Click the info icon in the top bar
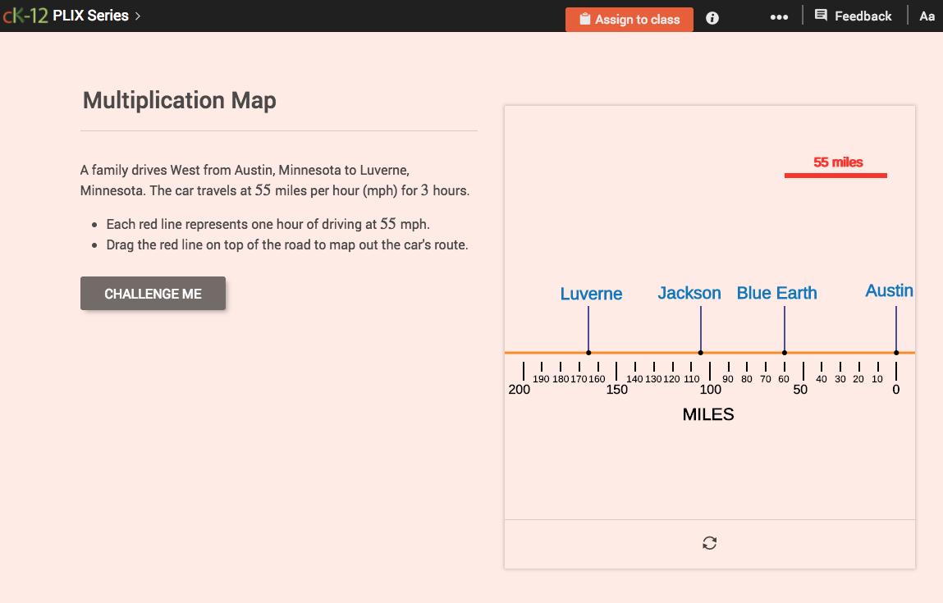 [x=711, y=18]
